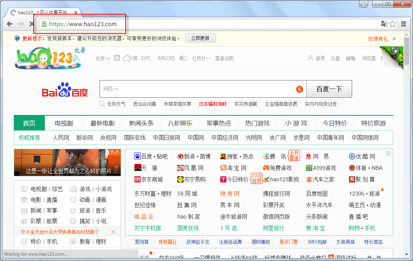Click the Baidu logo
Screen dimensions: 413x261
(65, 90)
